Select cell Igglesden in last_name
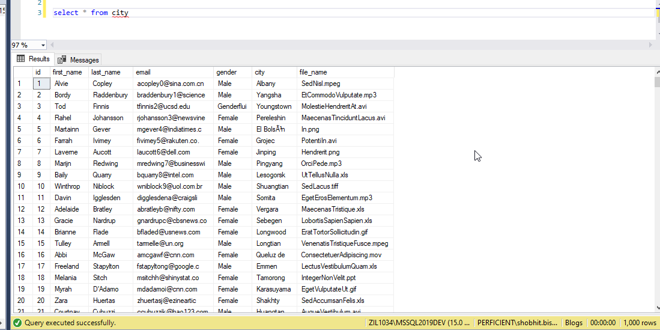Image resolution: width=660 pixels, height=330 pixels. coord(111,198)
